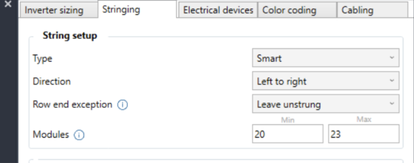Click the Max caption above the field
Screen dimensions: 414x163
(364, 120)
